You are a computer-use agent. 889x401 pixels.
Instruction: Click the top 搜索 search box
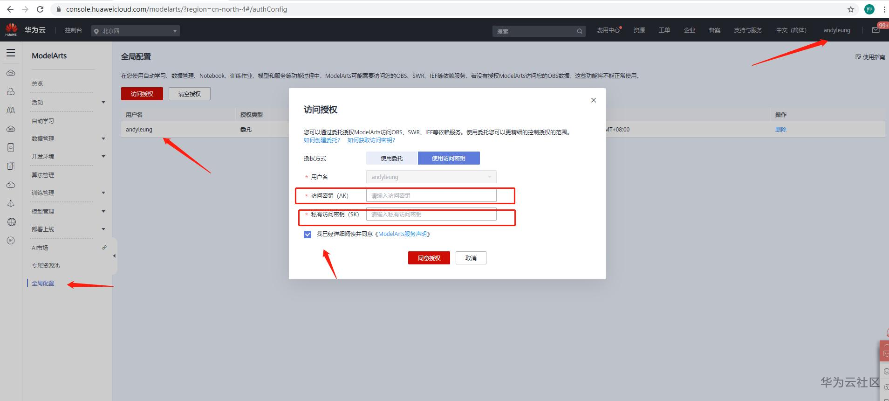[539, 31]
